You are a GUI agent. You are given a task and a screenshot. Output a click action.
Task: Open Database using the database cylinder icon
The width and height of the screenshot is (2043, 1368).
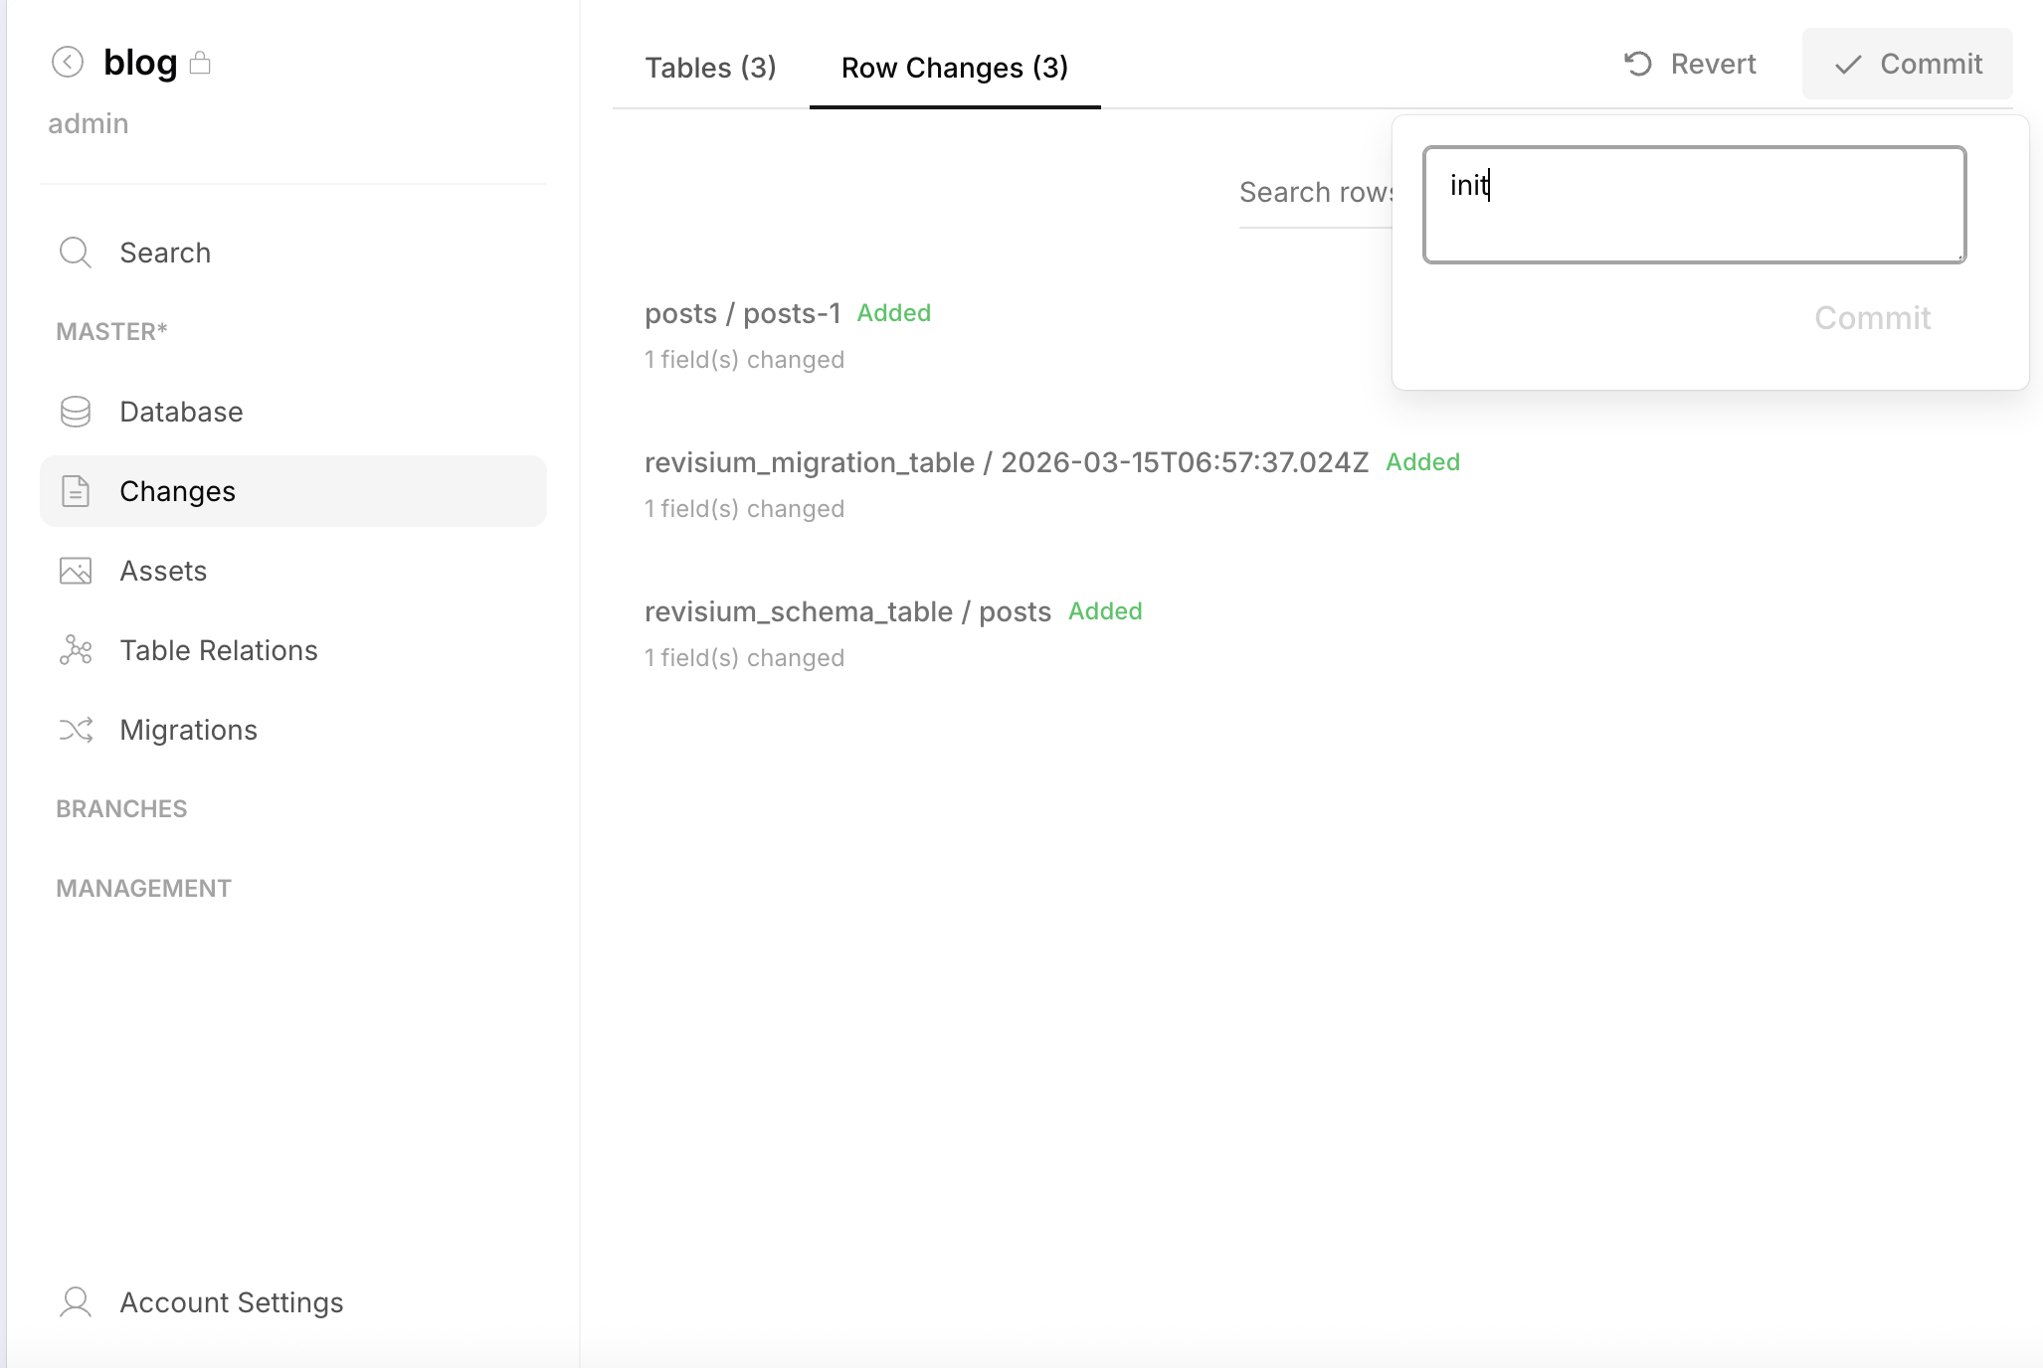75,411
